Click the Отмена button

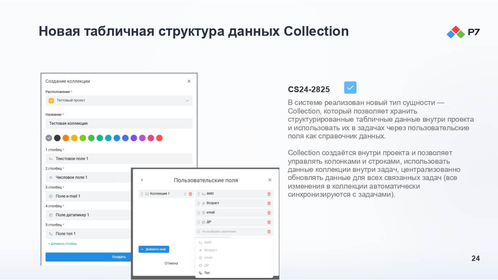171,263
